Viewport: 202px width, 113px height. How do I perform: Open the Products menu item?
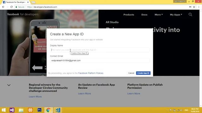pyautogui.click(x=129, y=15)
